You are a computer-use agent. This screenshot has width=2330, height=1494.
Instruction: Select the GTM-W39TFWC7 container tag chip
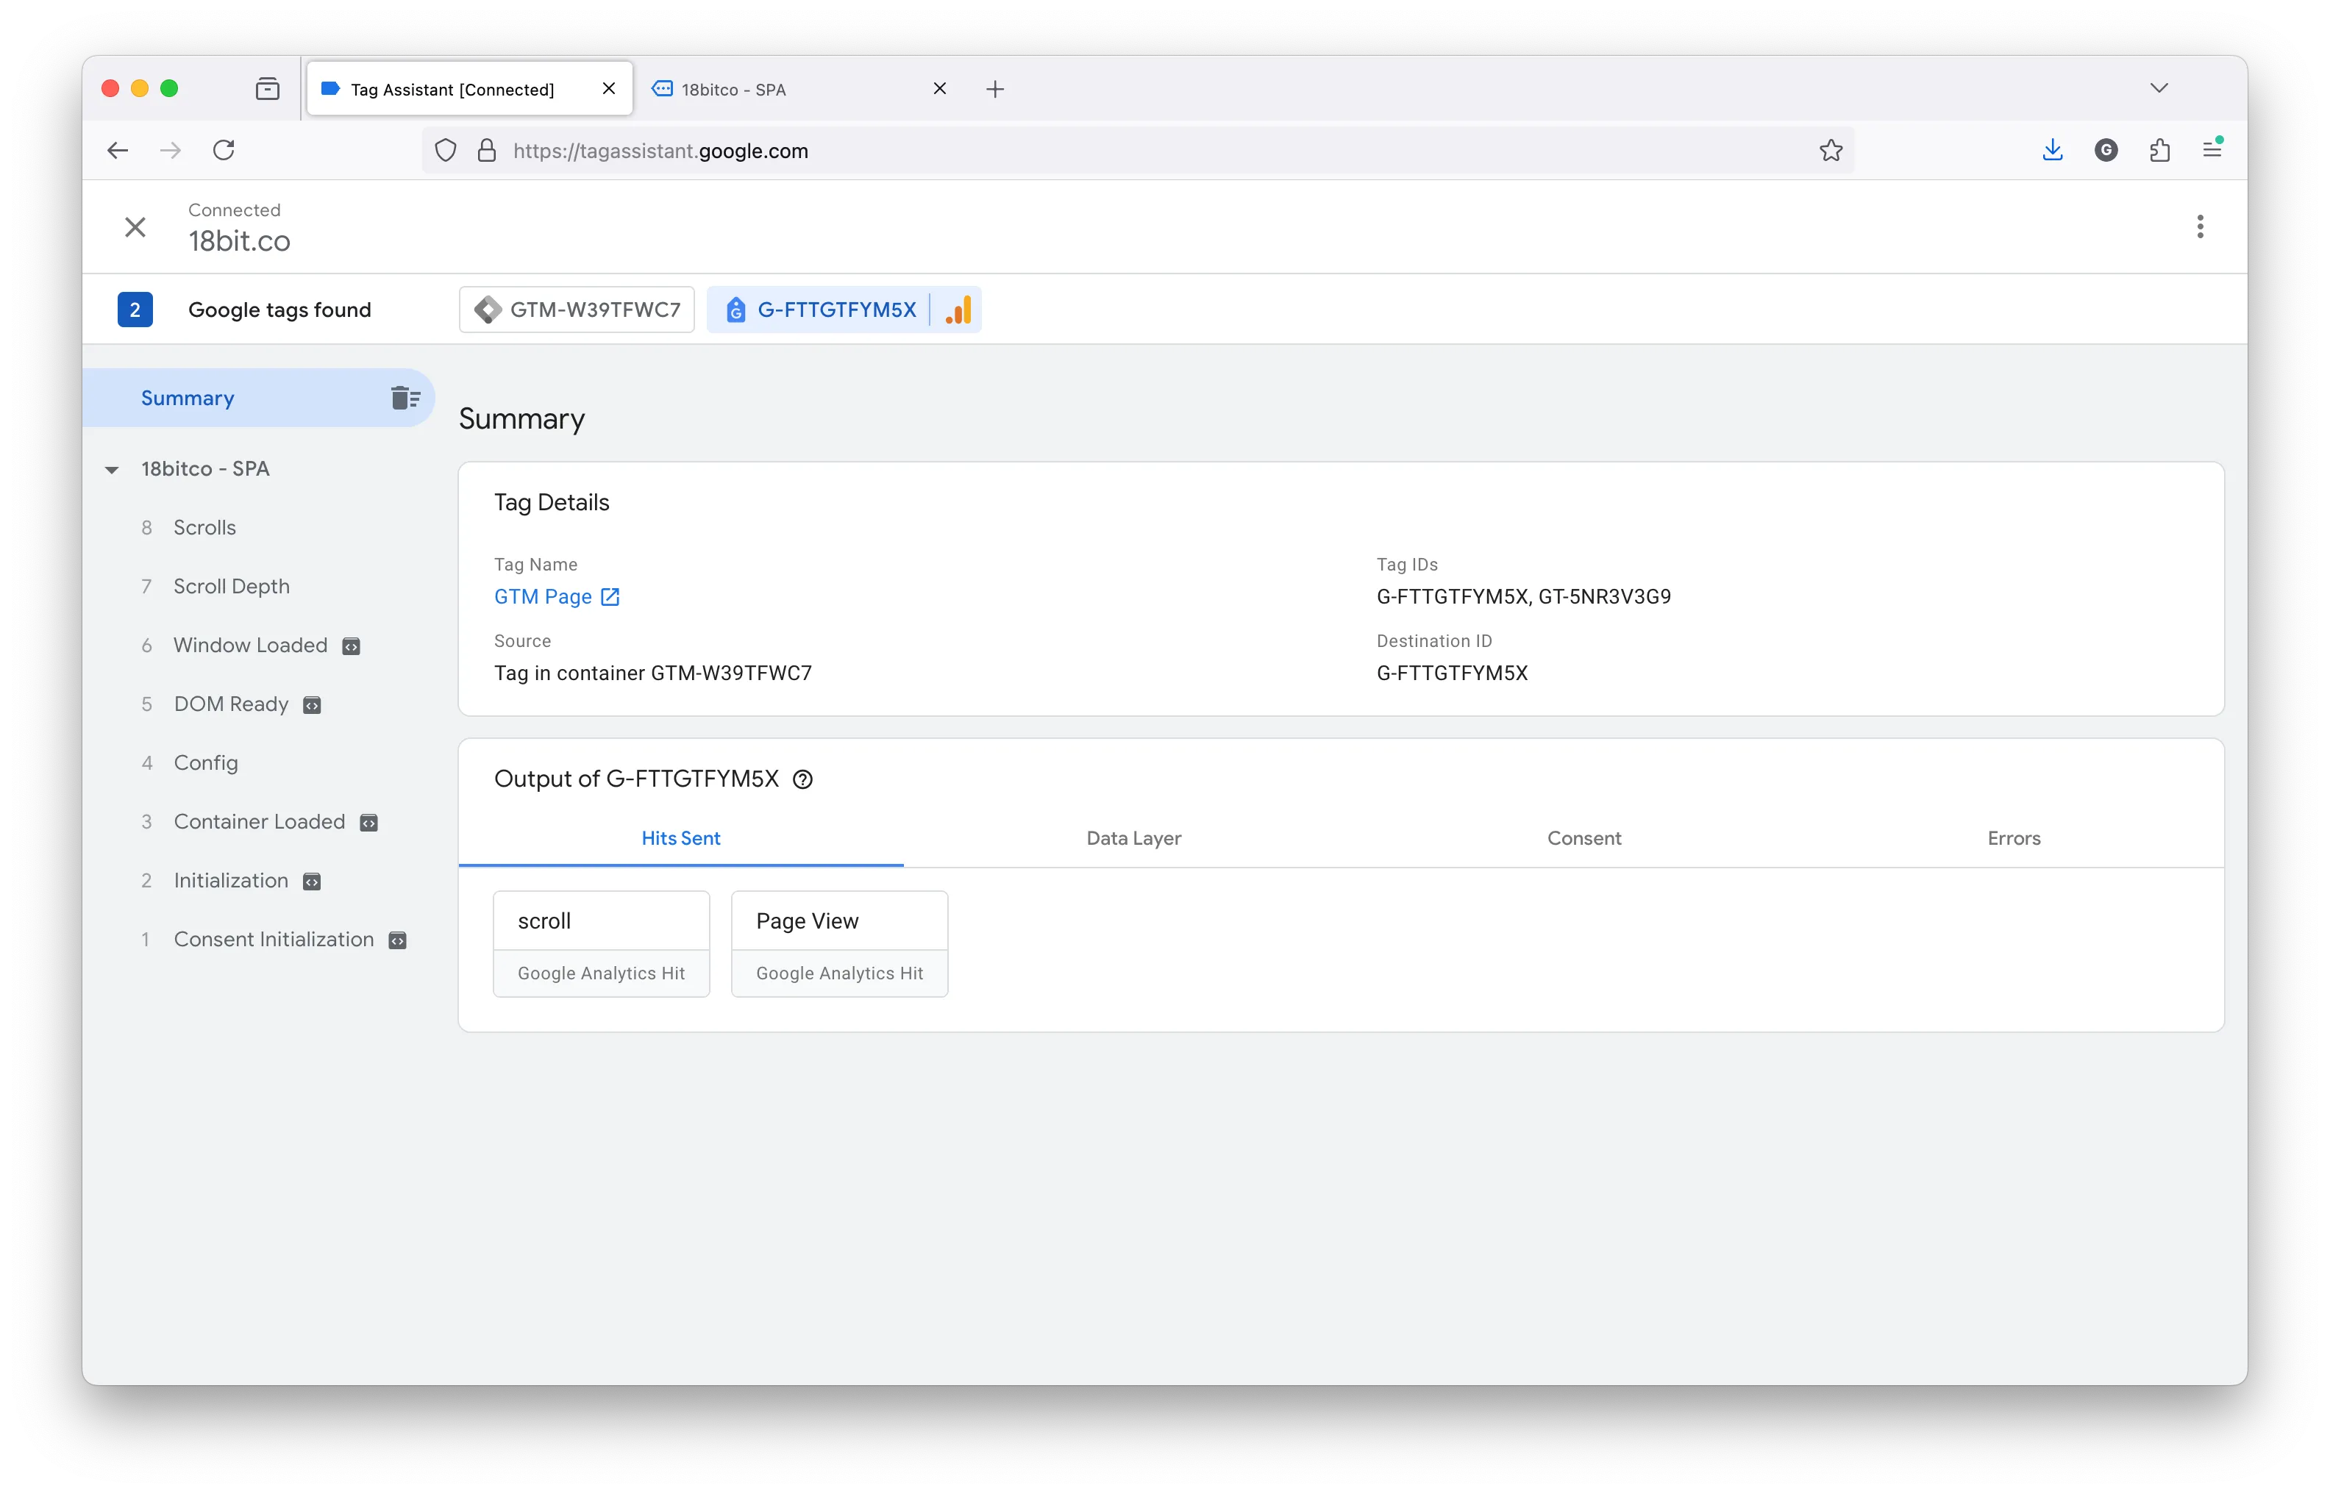577,310
